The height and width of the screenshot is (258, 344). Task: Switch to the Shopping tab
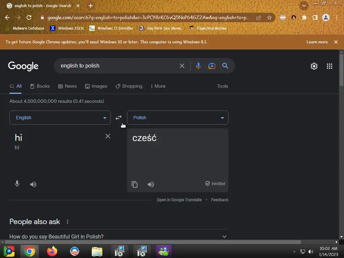coord(129,86)
